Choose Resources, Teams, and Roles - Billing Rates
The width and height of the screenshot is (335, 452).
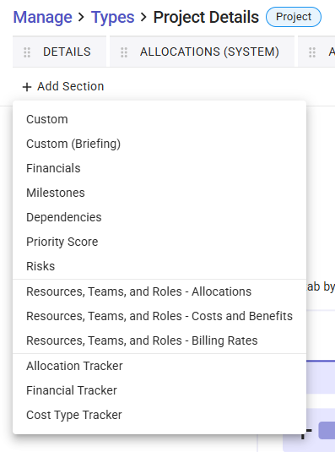(159, 340)
